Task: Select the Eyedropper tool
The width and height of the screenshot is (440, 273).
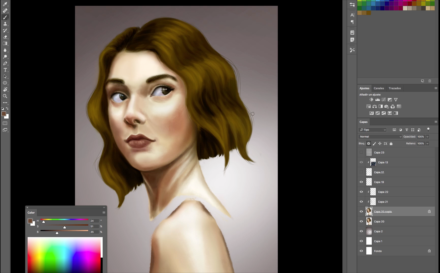Action: click(5, 4)
